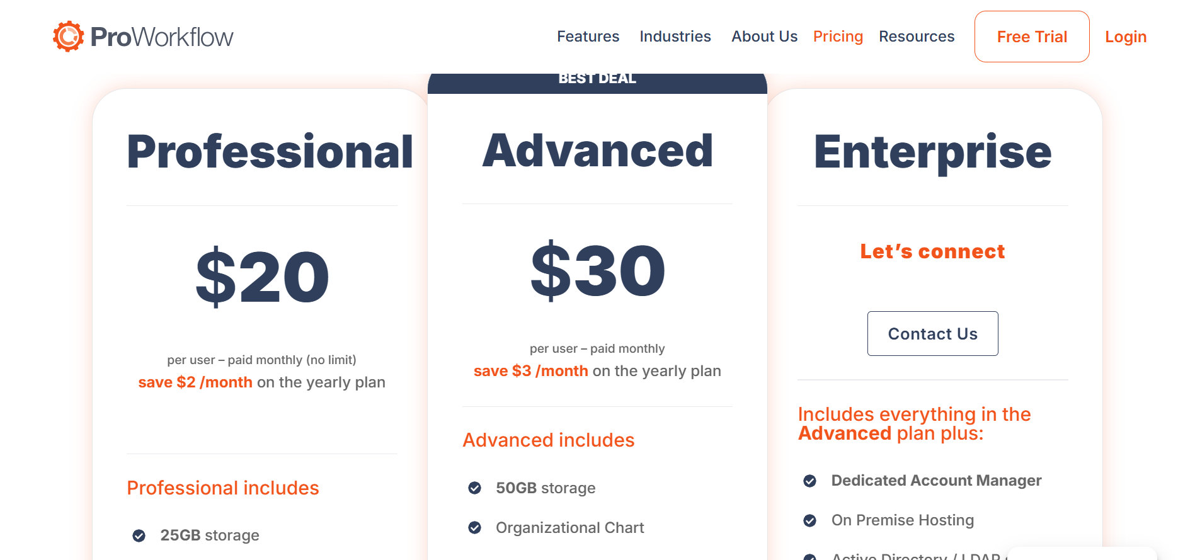The height and width of the screenshot is (560, 1195).
Task: Click checkmark icon beside Organizational Chart
Action: (x=475, y=528)
